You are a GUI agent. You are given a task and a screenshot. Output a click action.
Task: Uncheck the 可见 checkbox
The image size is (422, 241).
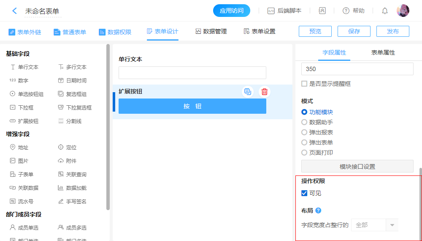pyautogui.click(x=304, y=193)
